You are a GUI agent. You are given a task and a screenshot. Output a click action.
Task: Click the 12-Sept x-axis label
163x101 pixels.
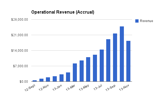click(x=30, y=88)
